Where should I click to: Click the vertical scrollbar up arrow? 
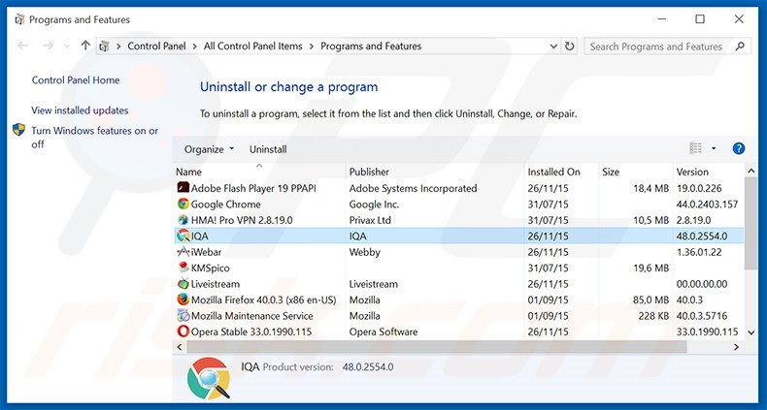point(750,172)
